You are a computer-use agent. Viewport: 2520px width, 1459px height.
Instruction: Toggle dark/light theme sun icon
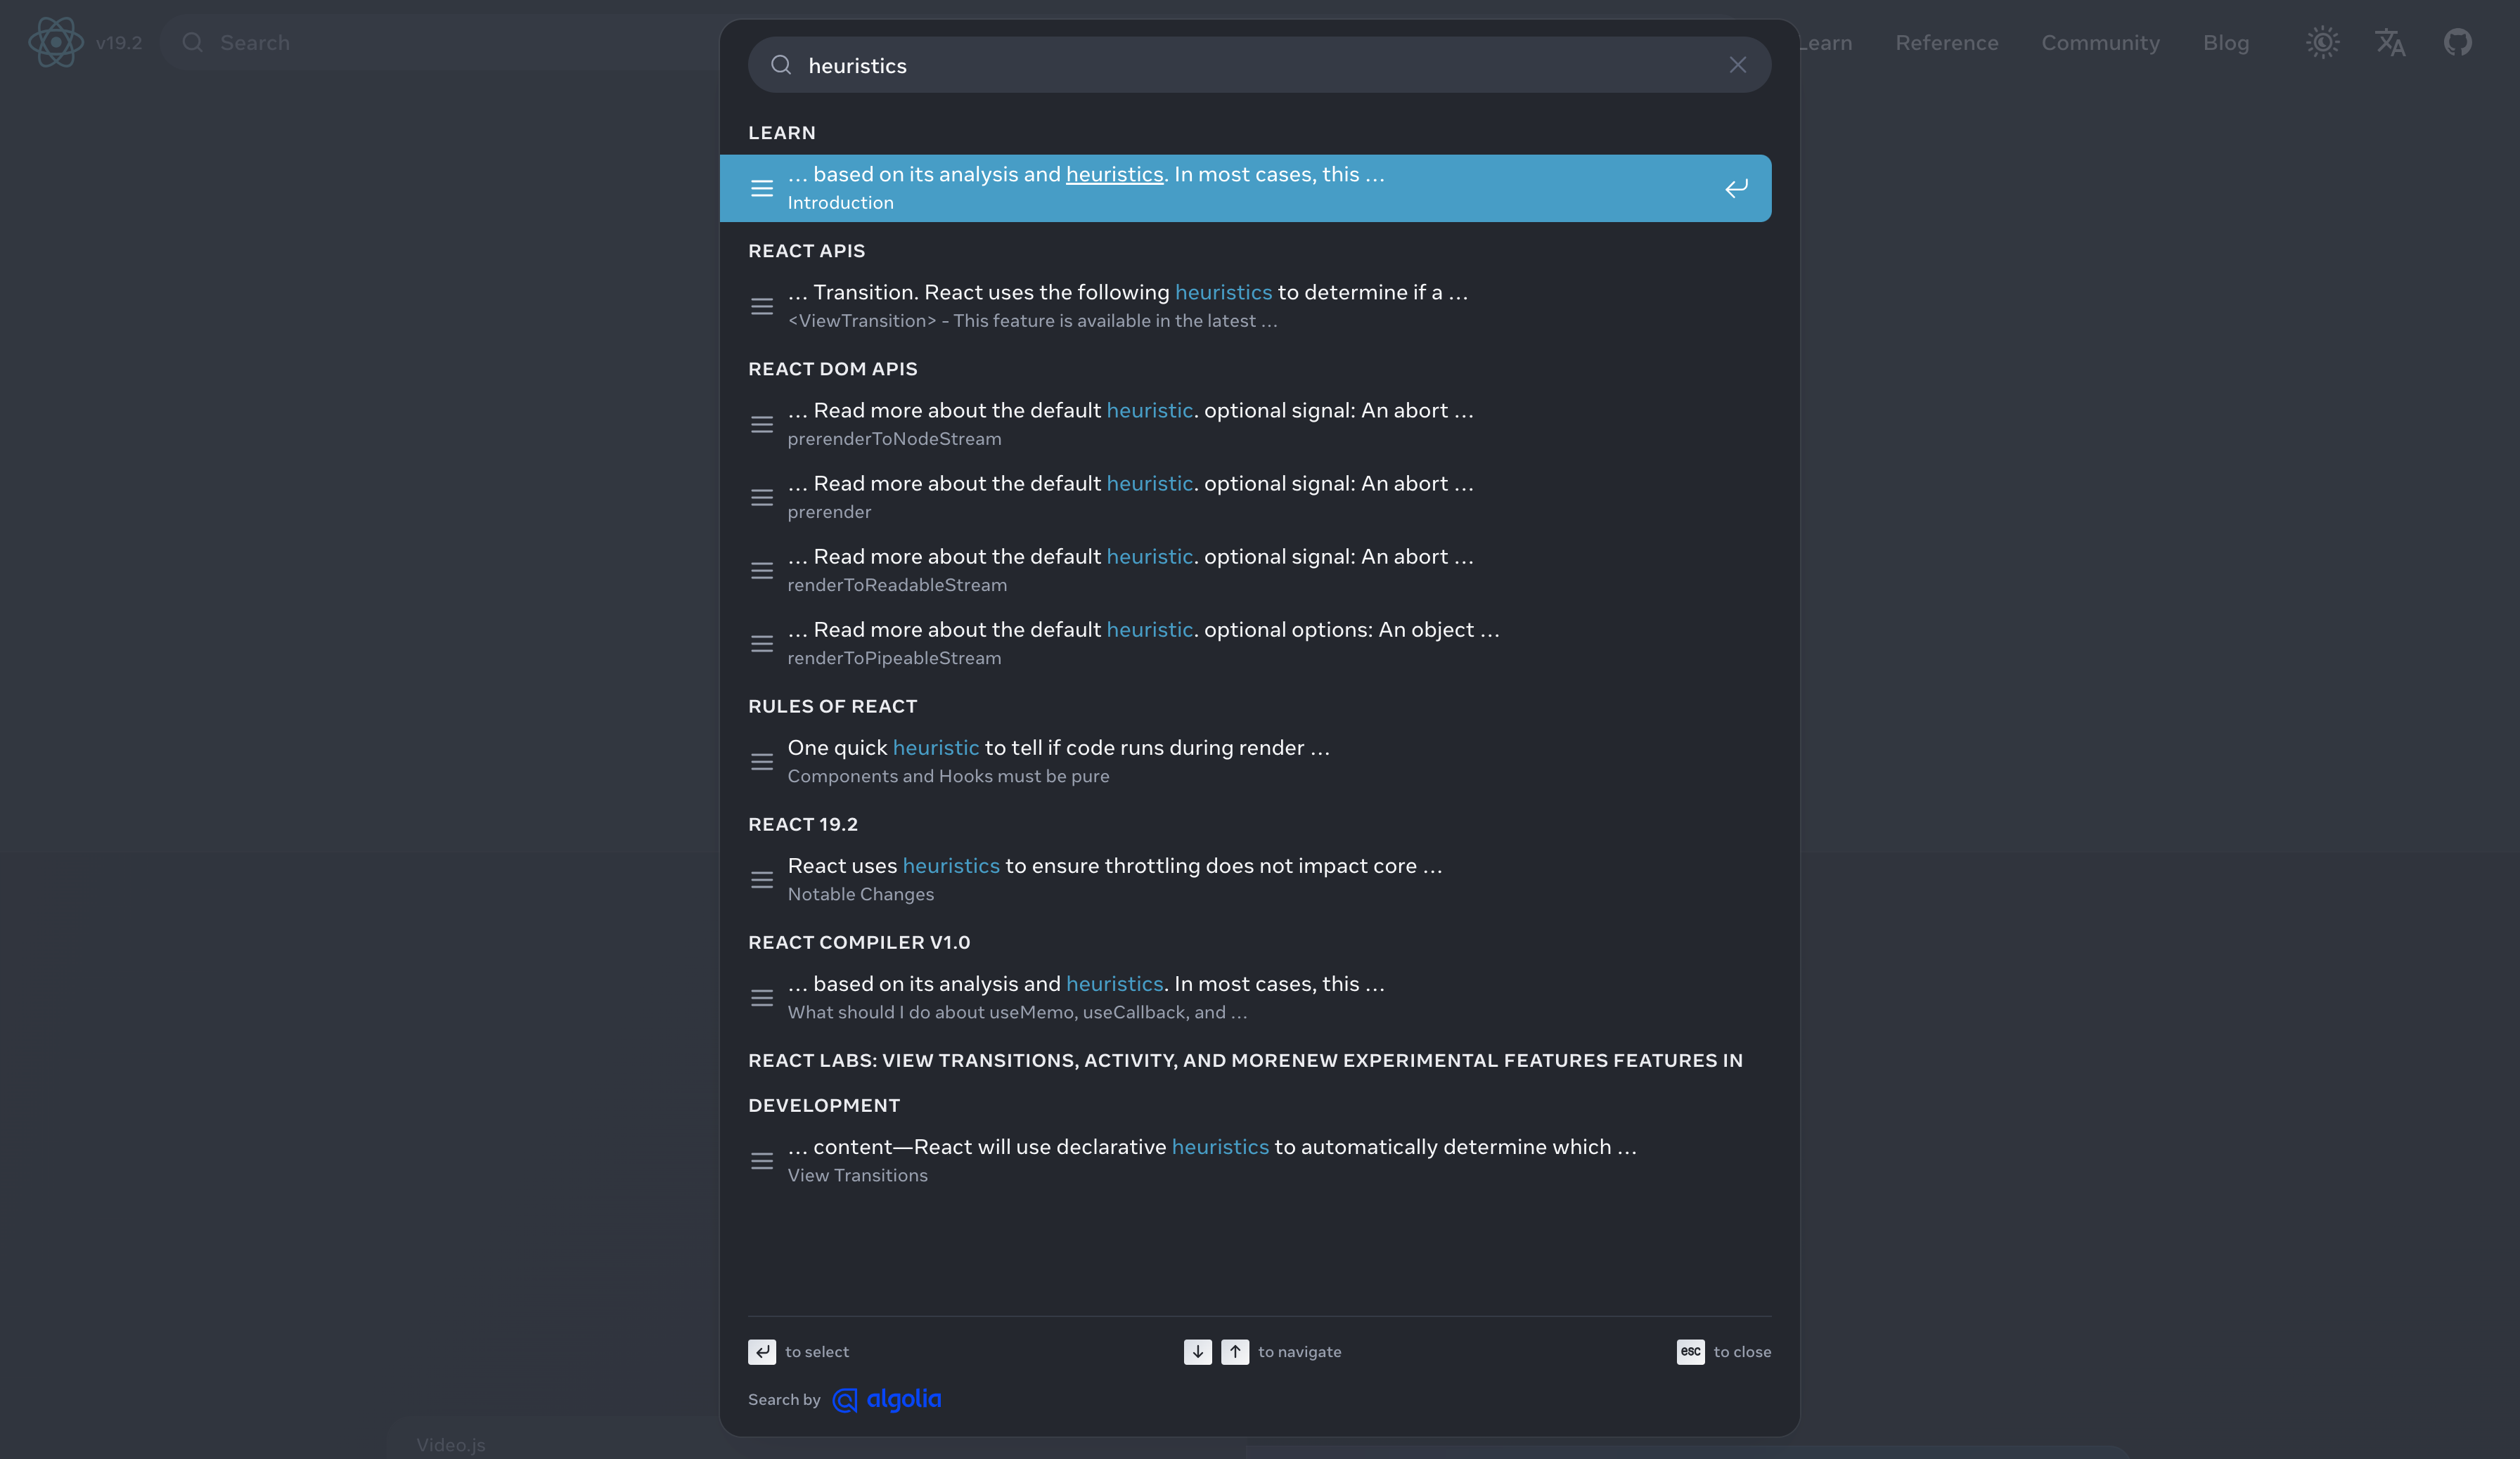pyautogui.click(x=2322, y=42)
